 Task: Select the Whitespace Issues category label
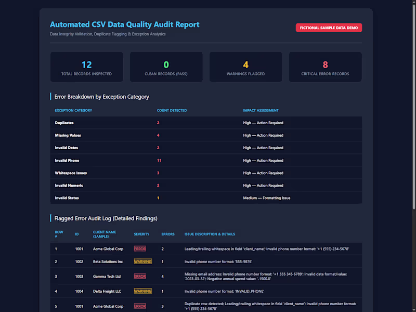point(71,173)
